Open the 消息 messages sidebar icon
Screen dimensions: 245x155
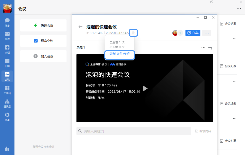pos(7,22)
